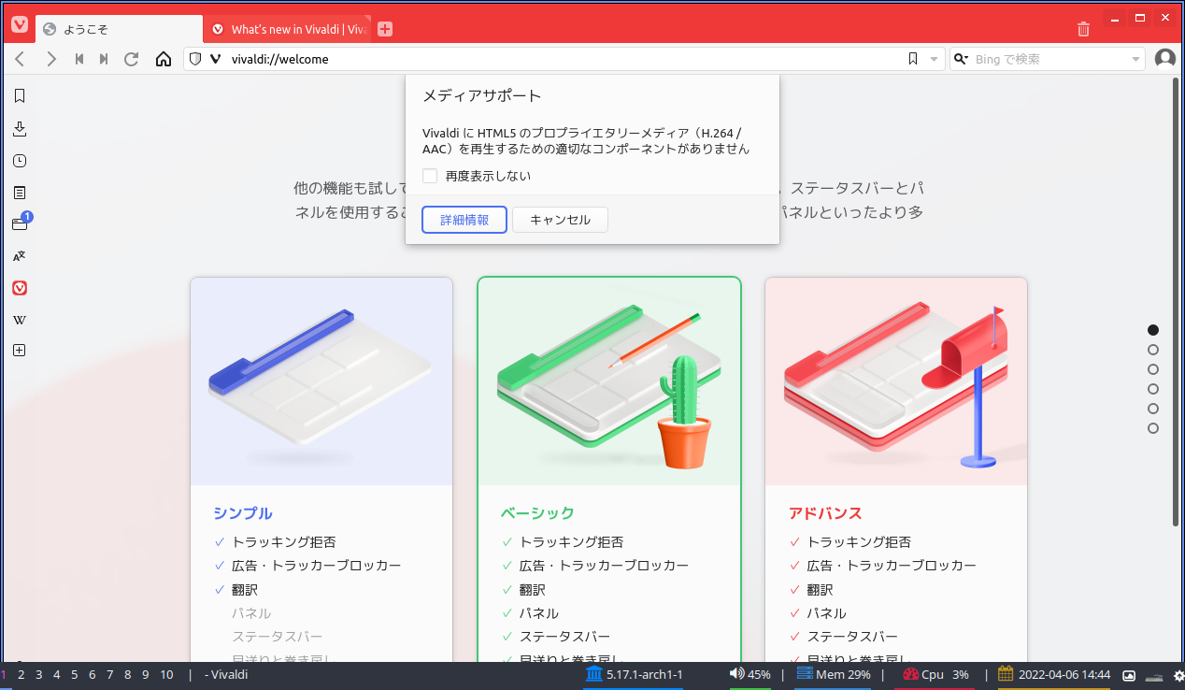Click the rewind history button
The height and width of the screenshot is (690, 1185).
click(79, 59)
